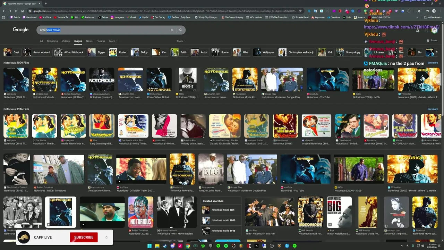444x250 pixels.
Task: Open the Hulu bookmark
Action: [x=347, y=17]
